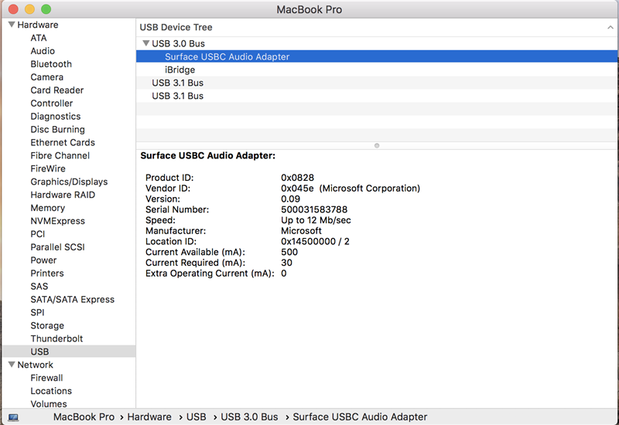619x425 pixels.
Task: Select Printers in the sidebar
Action: click(x=47, y=273)
